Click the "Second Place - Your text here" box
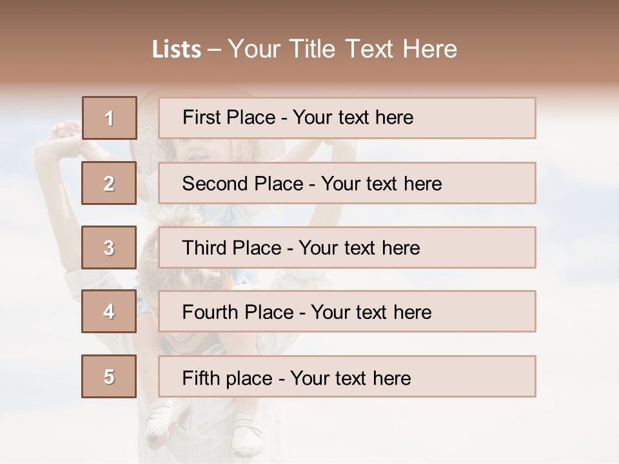This screenshot has height=464, width=619. pyautogui.click(x=347, y=183)
